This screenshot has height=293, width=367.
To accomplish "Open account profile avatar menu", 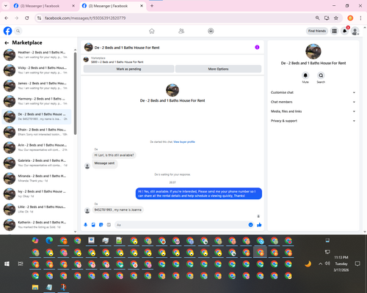I will pyautogui.click(x=355, y=31).
